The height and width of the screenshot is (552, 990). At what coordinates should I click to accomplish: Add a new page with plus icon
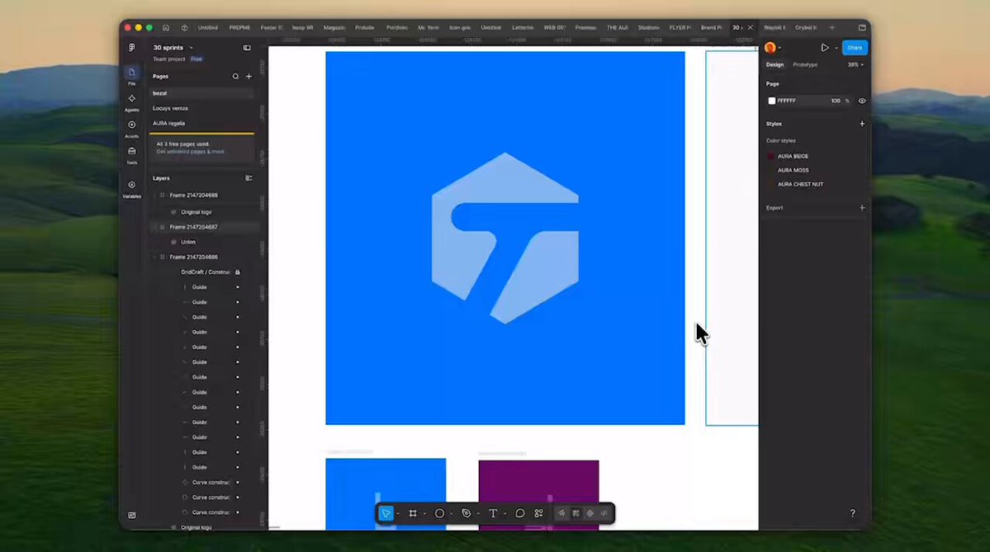[249, 77]
